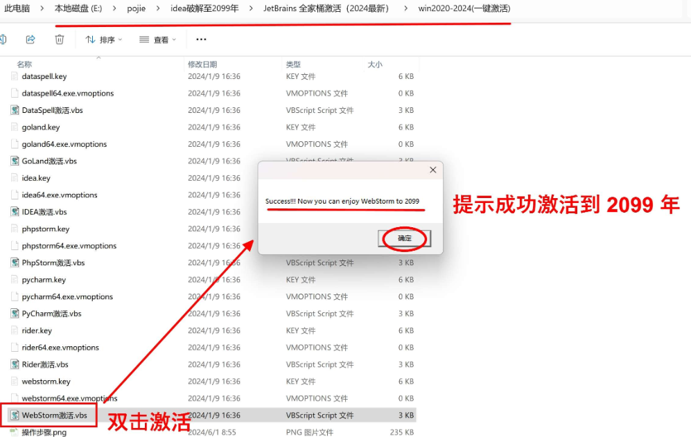This screenshot has width=691, height=437.
Task: Click the file icon of pycharm.key
Action: coord(15,280)
